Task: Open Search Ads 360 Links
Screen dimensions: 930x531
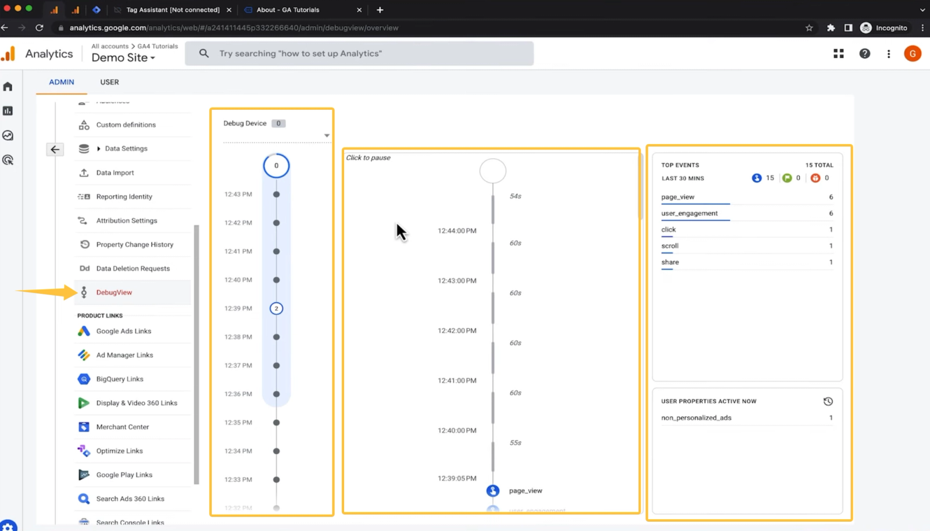Action: [x=130, y=498]
